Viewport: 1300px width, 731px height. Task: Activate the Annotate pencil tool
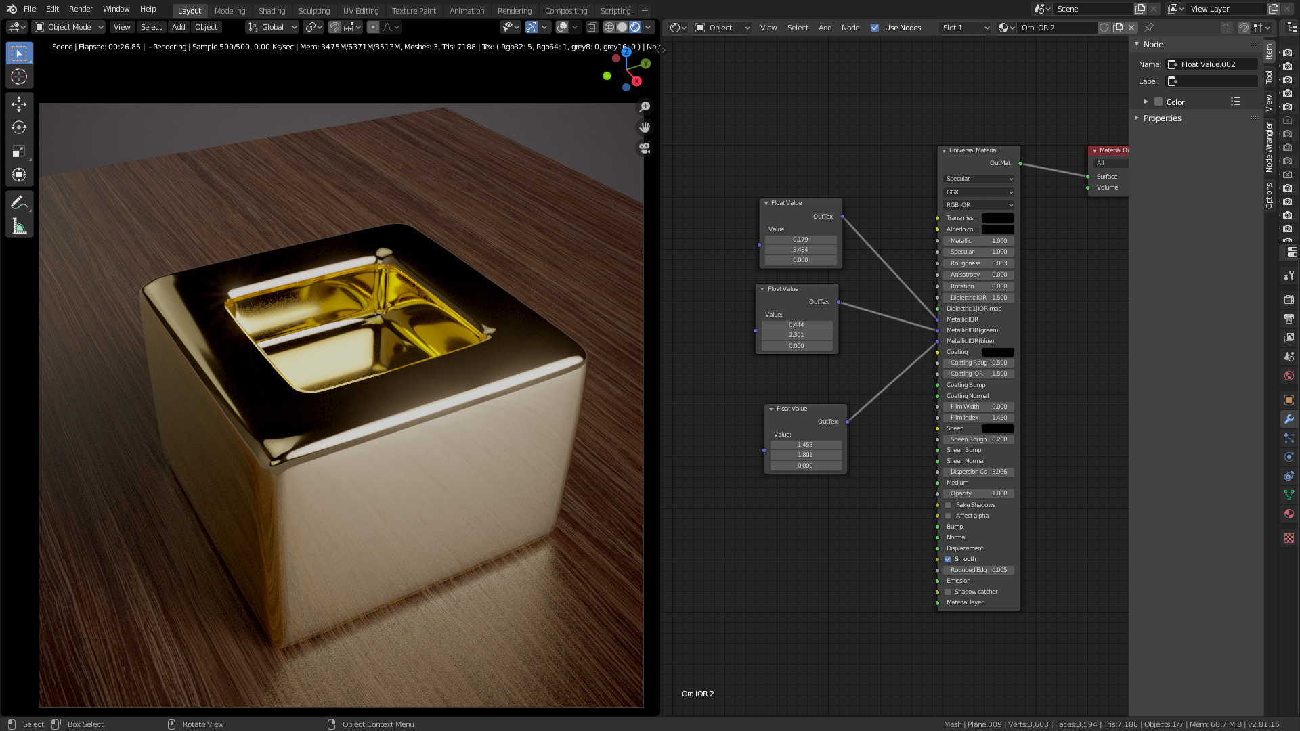tap(19, 202)
